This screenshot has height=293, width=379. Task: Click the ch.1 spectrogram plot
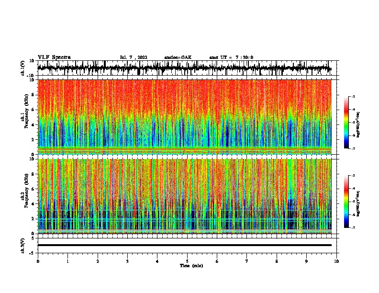(x=185, y=117)
